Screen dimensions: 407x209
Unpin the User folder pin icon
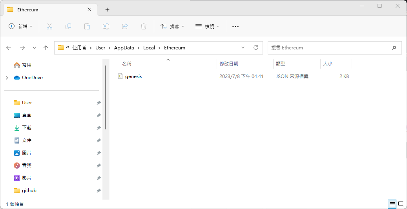(x=99, y=103)
